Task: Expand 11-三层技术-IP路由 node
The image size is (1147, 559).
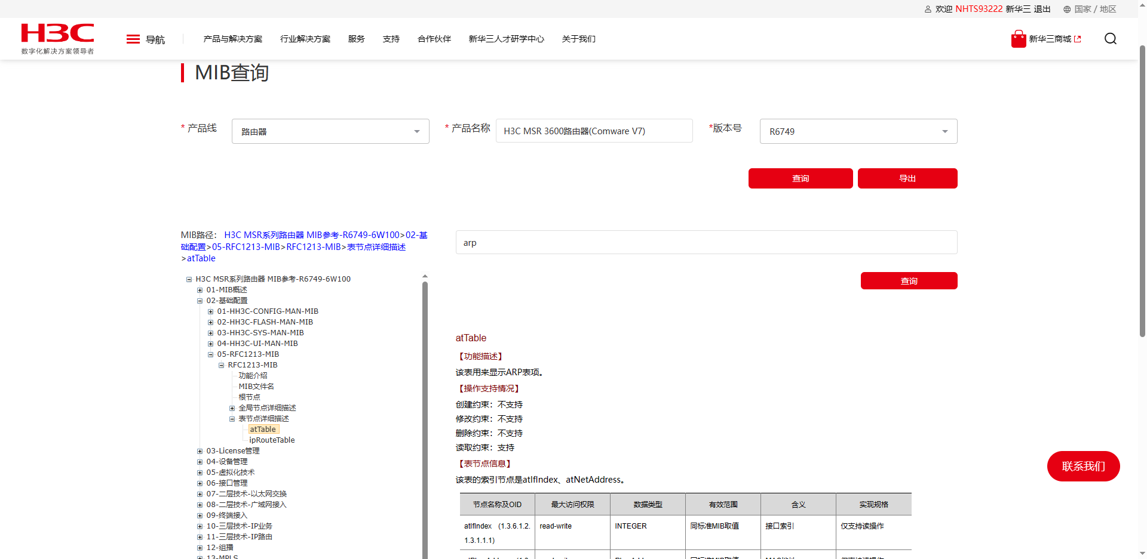Action: [x=200, y=537]
